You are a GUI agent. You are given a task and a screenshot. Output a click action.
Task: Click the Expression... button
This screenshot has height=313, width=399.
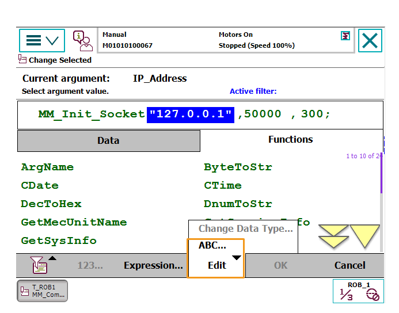click(x=153, y=265)
